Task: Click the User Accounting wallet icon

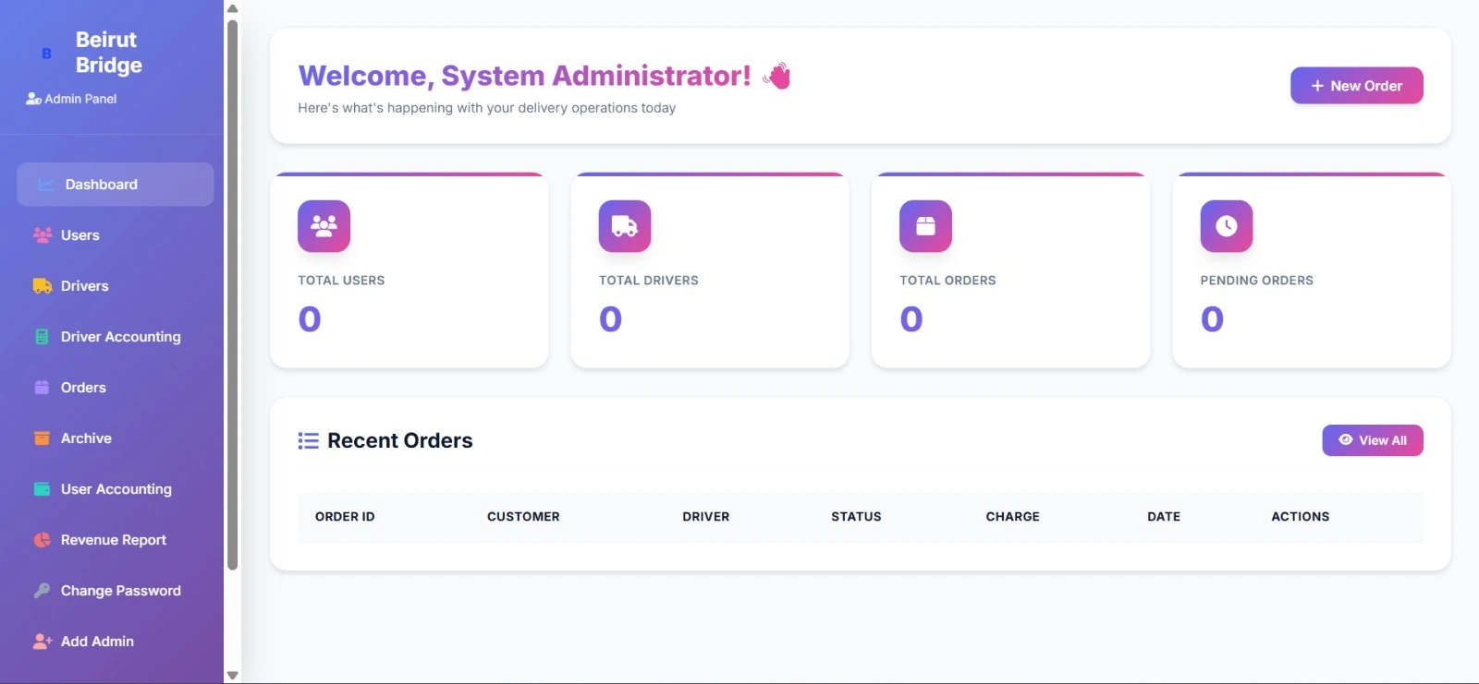Action: tap(42, 489)
